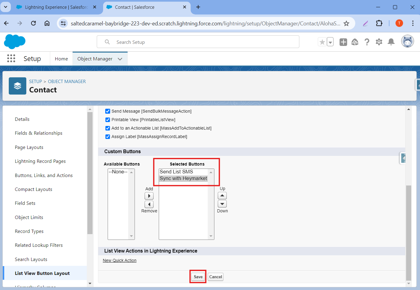The width and height of the screenshot is (420, 290).
Task: Click the Contact object layers icon
Action: tap(18, 86)
